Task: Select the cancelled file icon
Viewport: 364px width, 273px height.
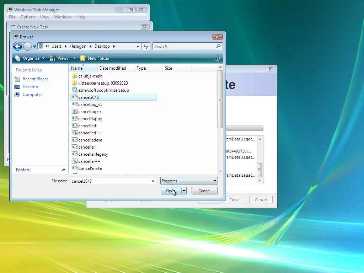Action: (x=75, y=125)
